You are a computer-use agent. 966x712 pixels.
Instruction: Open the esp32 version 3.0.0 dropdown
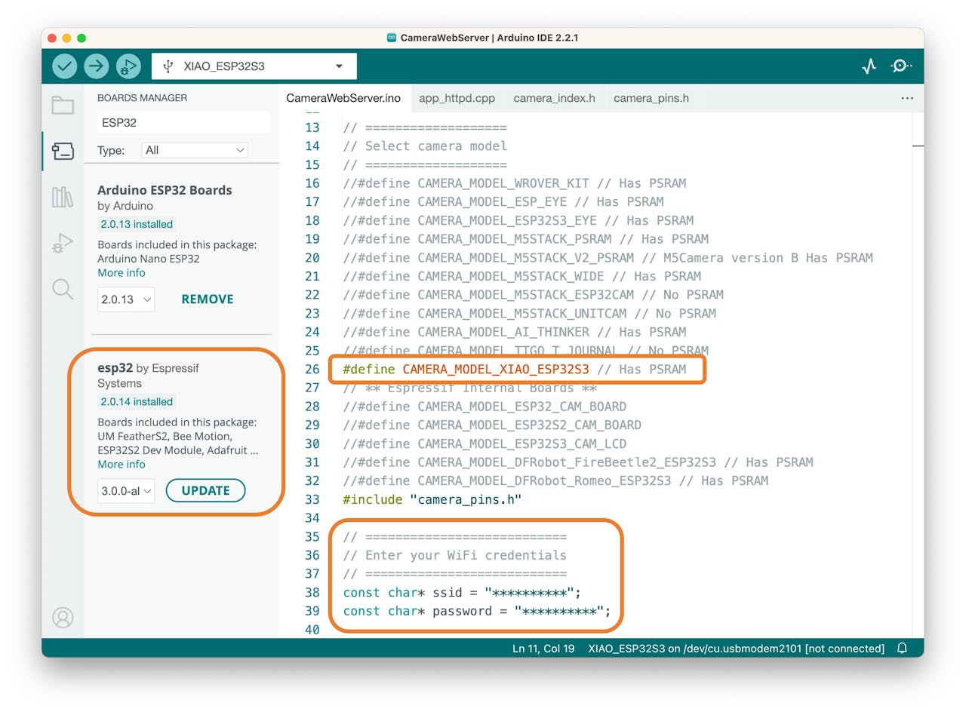pos(126,491)
